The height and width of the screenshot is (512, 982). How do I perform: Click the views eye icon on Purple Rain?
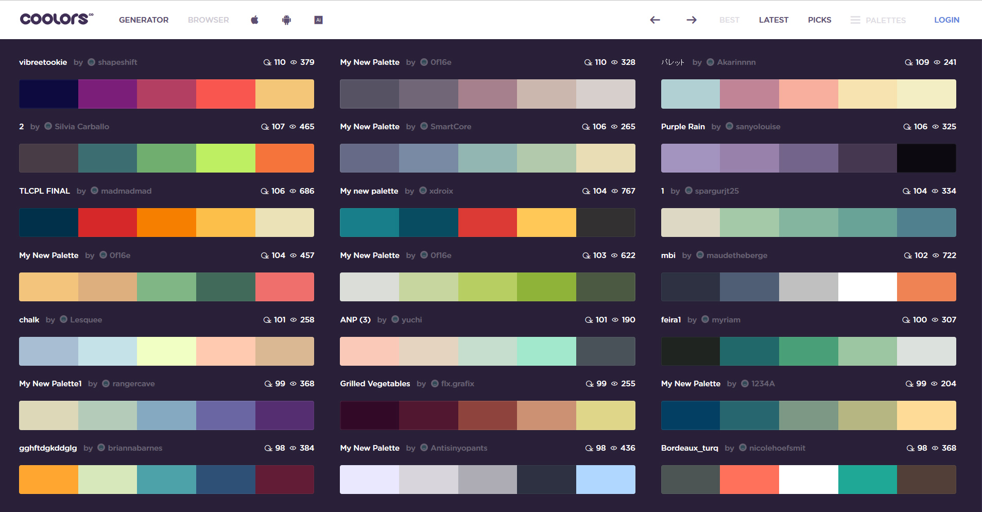point(935,127)
